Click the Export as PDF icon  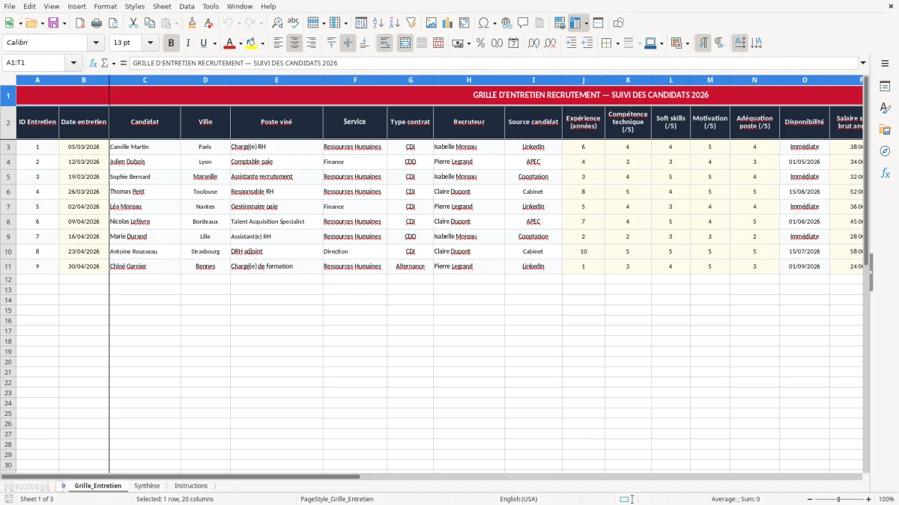[80, 23]
